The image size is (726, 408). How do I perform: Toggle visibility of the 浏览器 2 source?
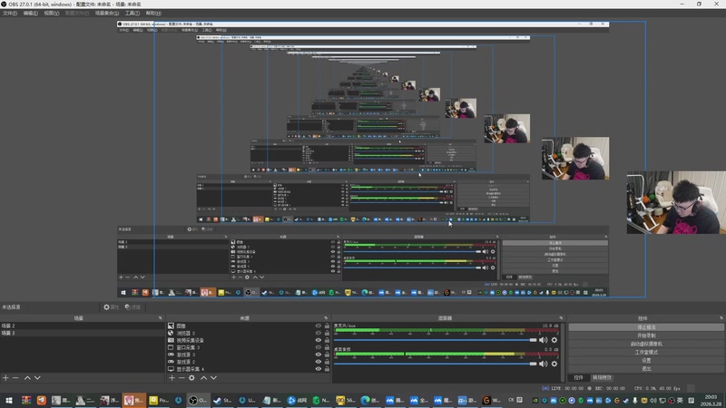(x=319, y=333)
